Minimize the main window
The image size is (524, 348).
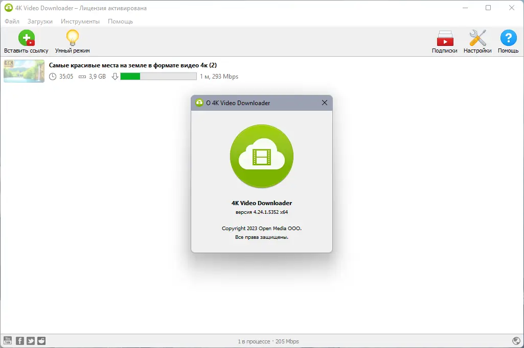point(465,8)
